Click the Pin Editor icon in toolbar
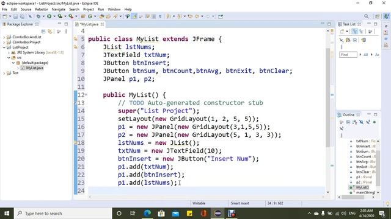Viewport: 391px width, 219px height. click(221, 16)
